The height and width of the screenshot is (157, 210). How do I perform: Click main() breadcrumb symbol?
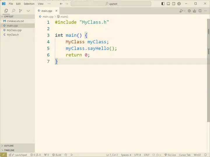62,17
